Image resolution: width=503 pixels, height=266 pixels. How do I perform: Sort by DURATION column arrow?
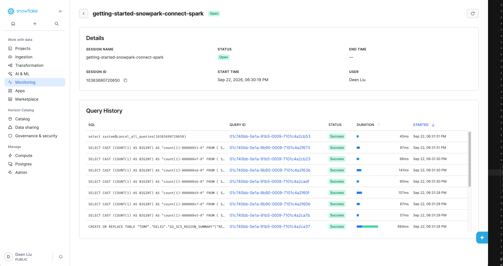click(x=379, y=125)
